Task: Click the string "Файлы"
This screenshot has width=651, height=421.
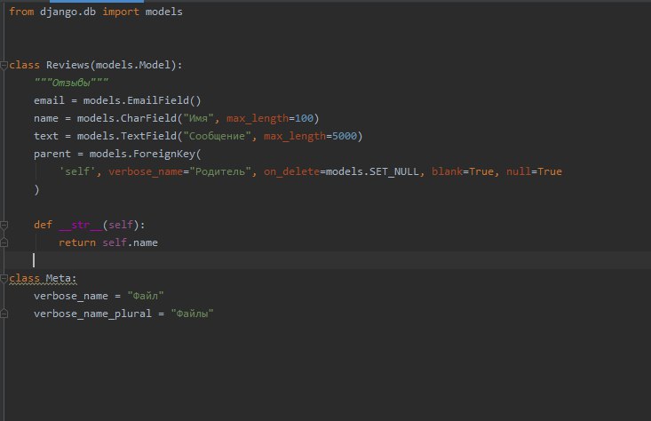Action: click(192, 314)
